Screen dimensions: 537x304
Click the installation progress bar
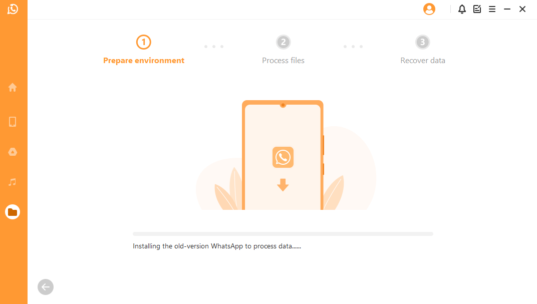pos(283,234)
